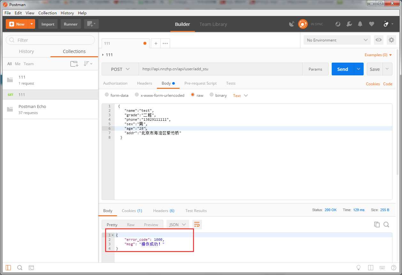
Task: Open the user profile avatar menu
Action: [x=388, y=24]
